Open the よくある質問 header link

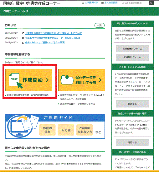[111, 3]
